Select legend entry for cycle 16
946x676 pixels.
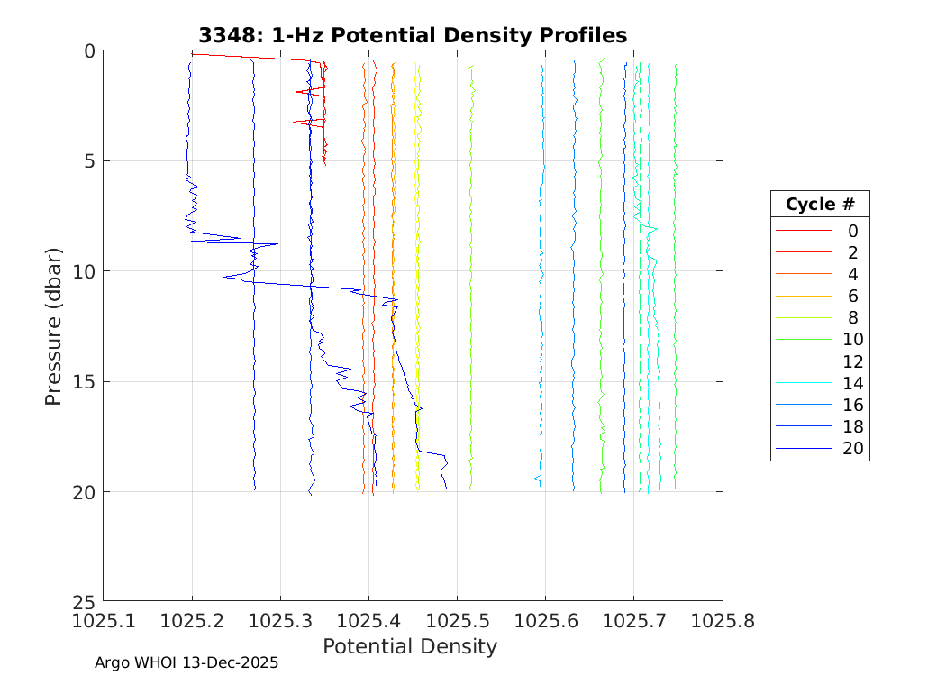tap(851, 406)
